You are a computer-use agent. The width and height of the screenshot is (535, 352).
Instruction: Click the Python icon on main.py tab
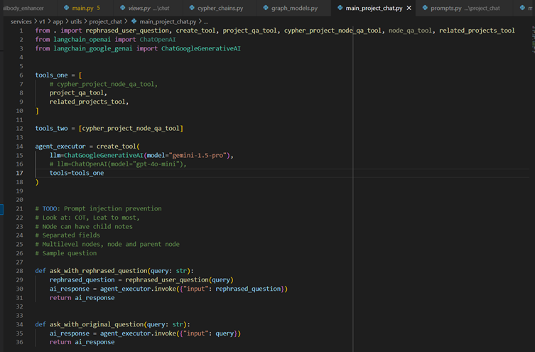tap(65, 8)
